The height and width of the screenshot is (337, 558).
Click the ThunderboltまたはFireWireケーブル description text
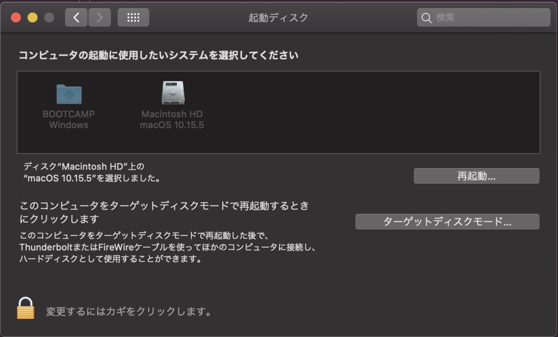pos(168,247)
